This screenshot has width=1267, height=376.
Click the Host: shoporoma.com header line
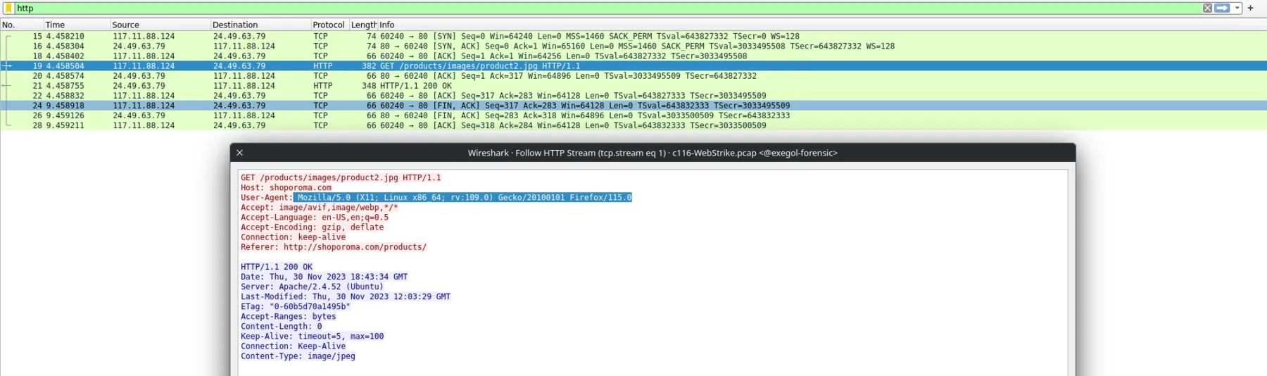pos(286,187)
